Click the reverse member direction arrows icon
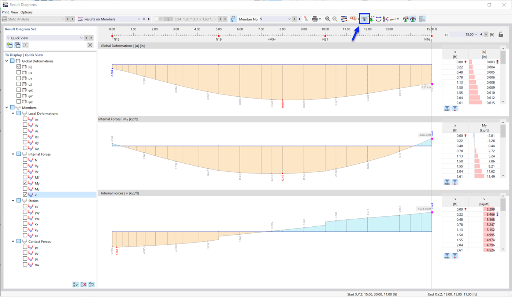Viewport: 512px width, 297px height. point(379,19)
